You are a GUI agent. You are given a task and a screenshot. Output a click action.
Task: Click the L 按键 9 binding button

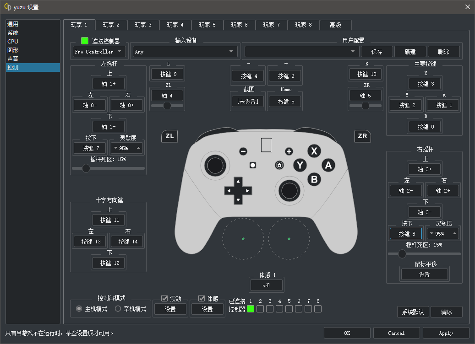(168, 74)
